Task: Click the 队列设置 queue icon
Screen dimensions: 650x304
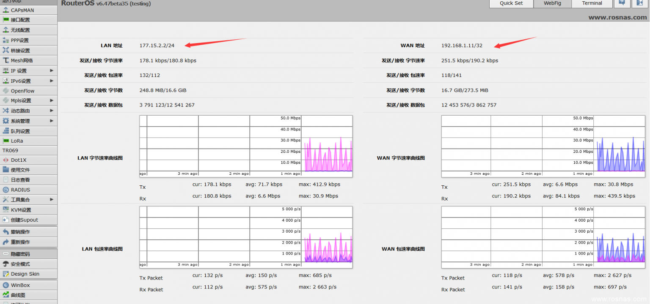Action: tap(6, 131)
